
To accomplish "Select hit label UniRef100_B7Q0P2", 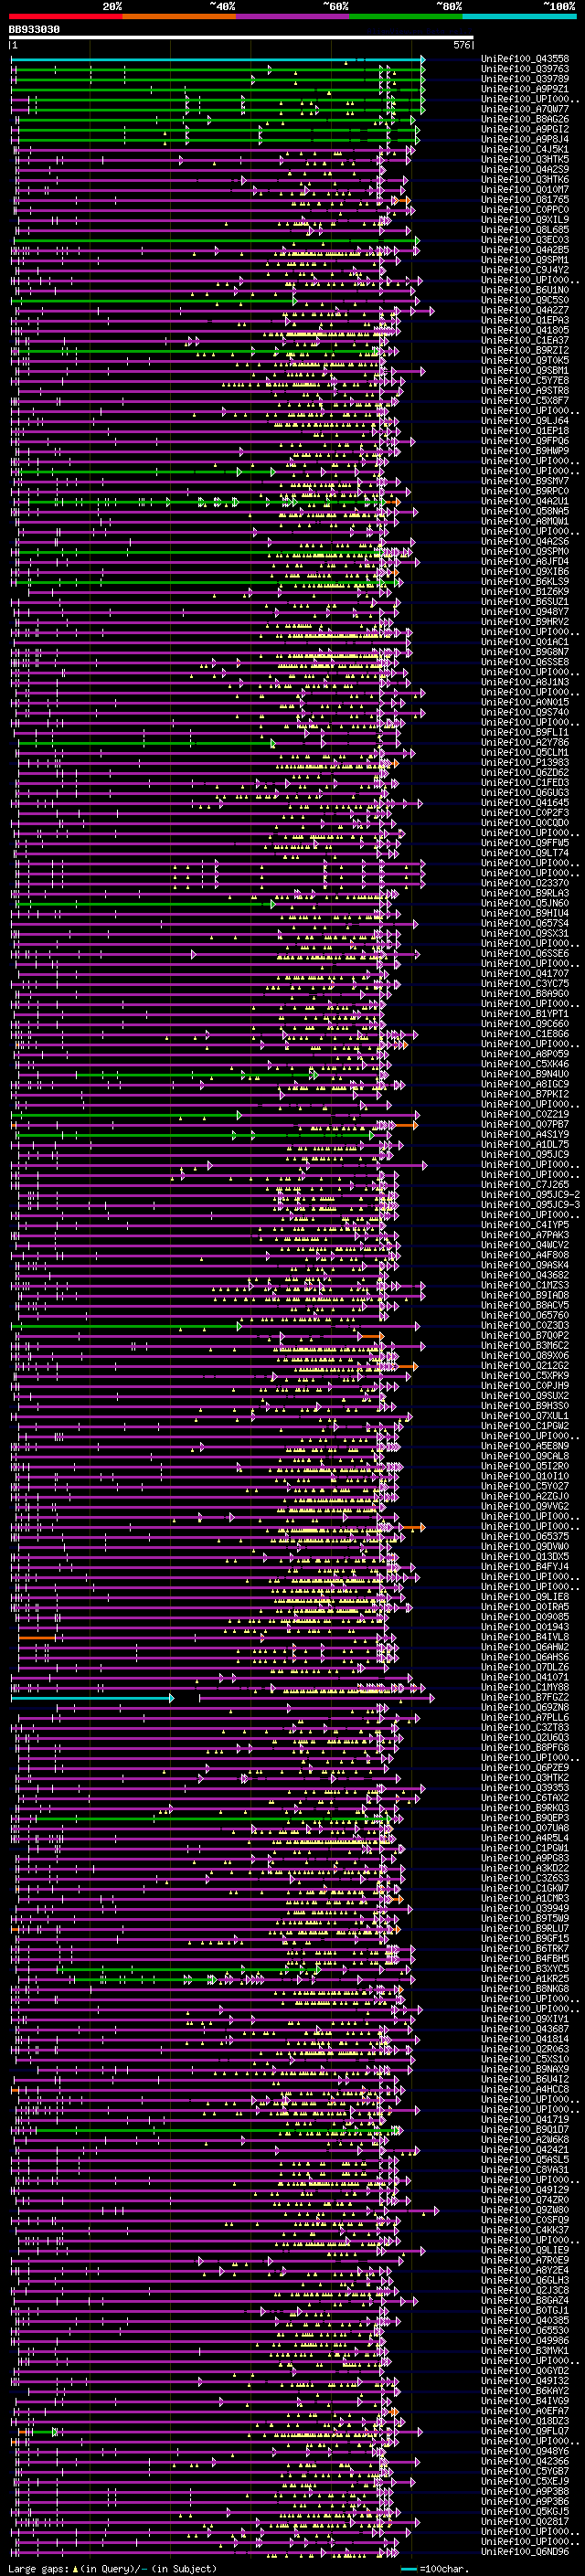I will point(525,1335).
